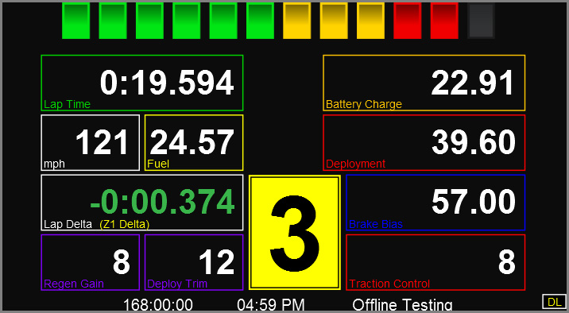Select the yellow gear number 3 box
Image resolution: width=569 pixels, height=313 pixels.
[295, 233]
